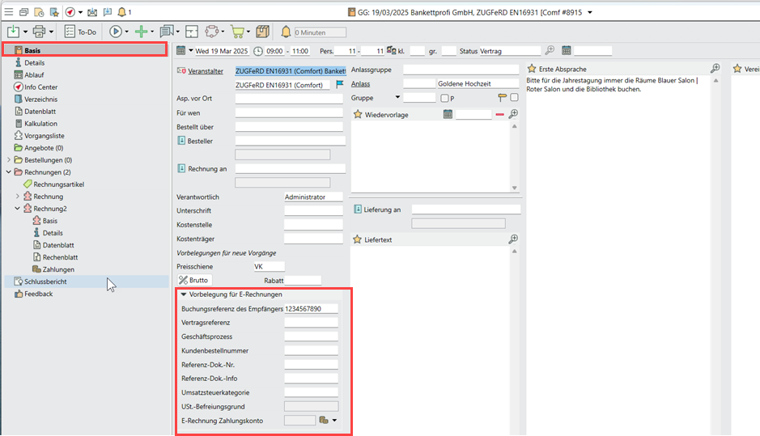This screenshot has width=760, height=436.
Task: Click the Vertragsreferenz input field
Action: point(311,323)
